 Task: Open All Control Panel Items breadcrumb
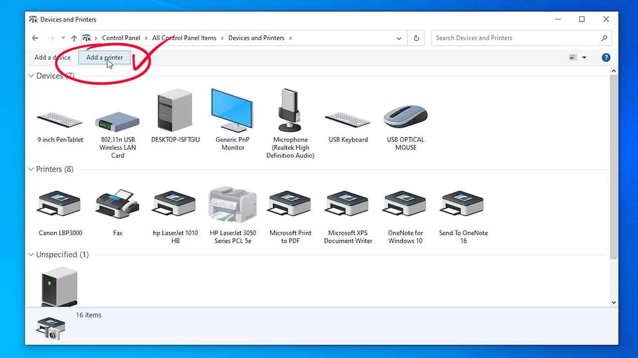184,38
